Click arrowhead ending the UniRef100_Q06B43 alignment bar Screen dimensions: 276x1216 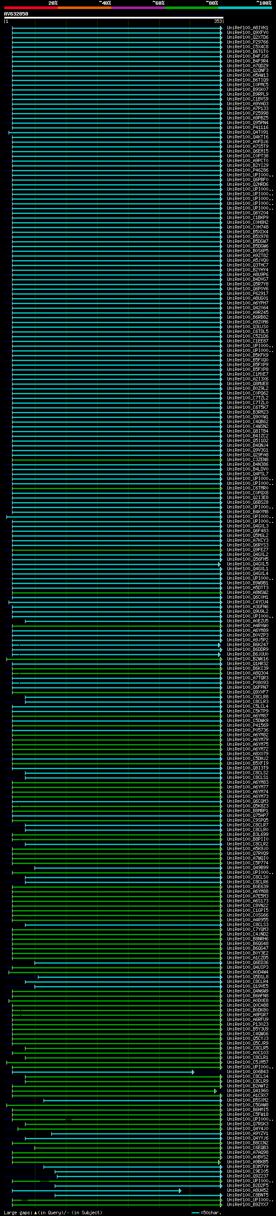point(193,1072)
